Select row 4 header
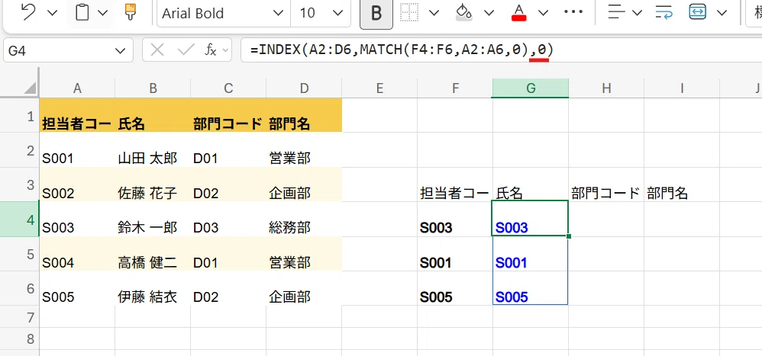762x356 pixels. pos(19,220)
